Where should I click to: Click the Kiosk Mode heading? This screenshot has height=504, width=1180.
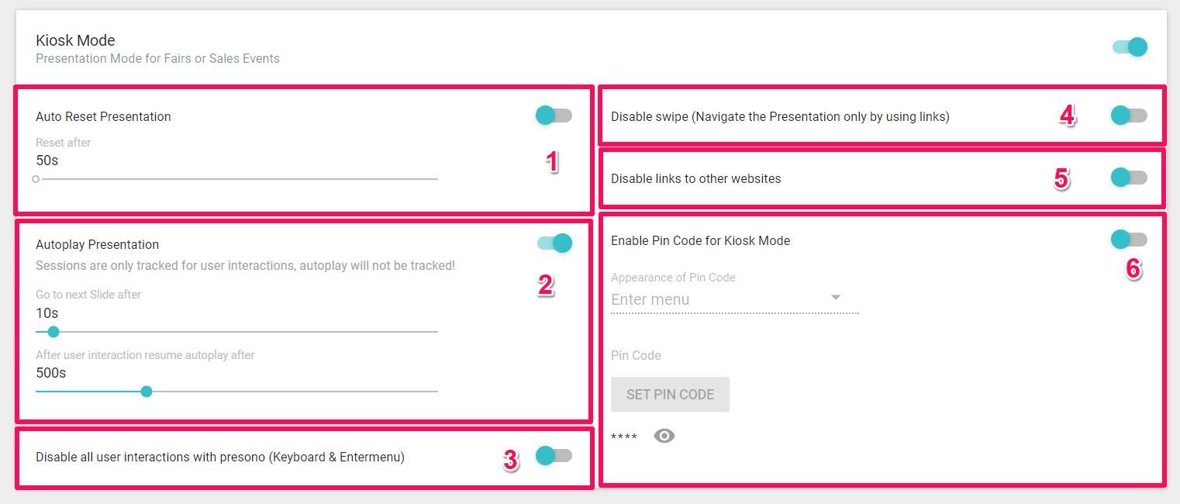(x=76, y=40)
